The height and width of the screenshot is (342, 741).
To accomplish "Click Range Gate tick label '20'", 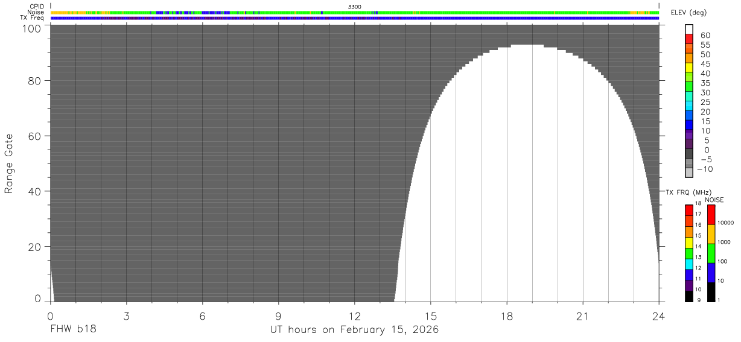I will [x=35, y=247].
